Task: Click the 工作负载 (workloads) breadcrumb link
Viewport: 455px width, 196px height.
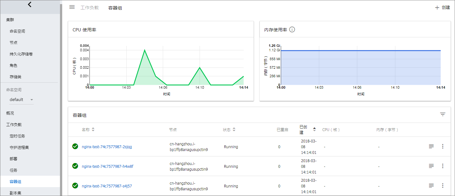Action: click(x=89, y=8)
